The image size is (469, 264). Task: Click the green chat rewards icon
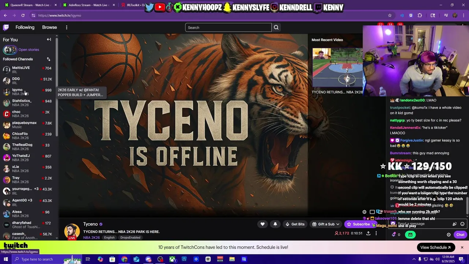click(x=410, y=235)
